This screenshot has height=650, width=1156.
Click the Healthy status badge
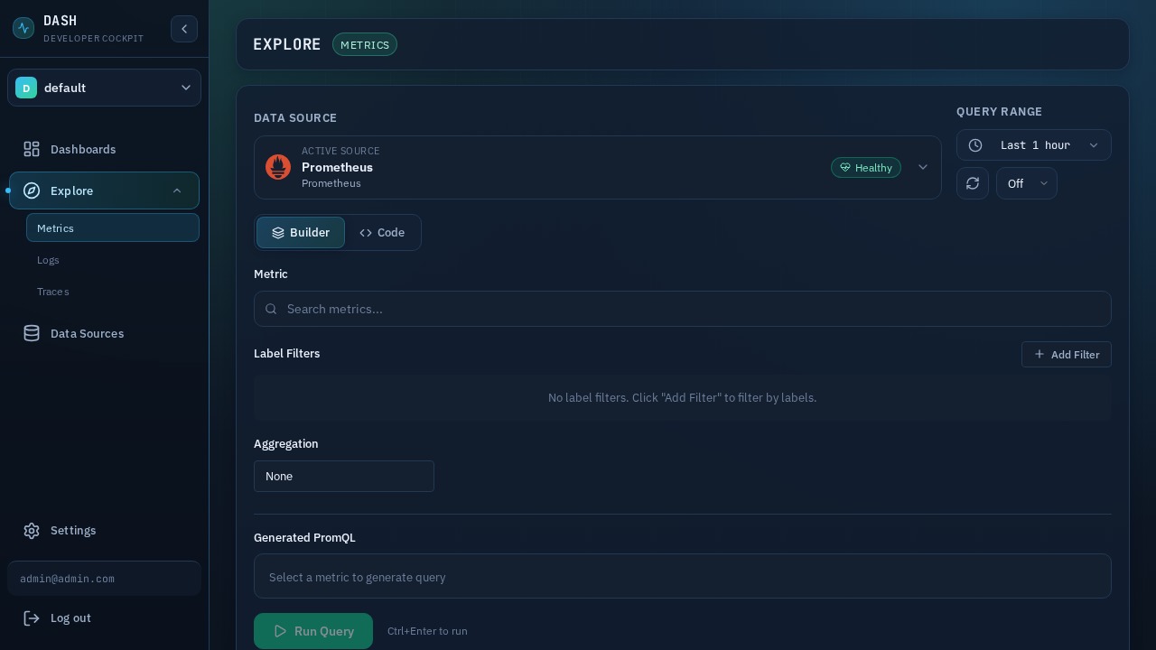tap(866, 168)
